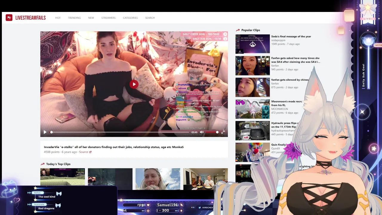382x215 pixels.
Task: Click the InvaderVie e-stalks clip title
Action: tap(114, 147)
